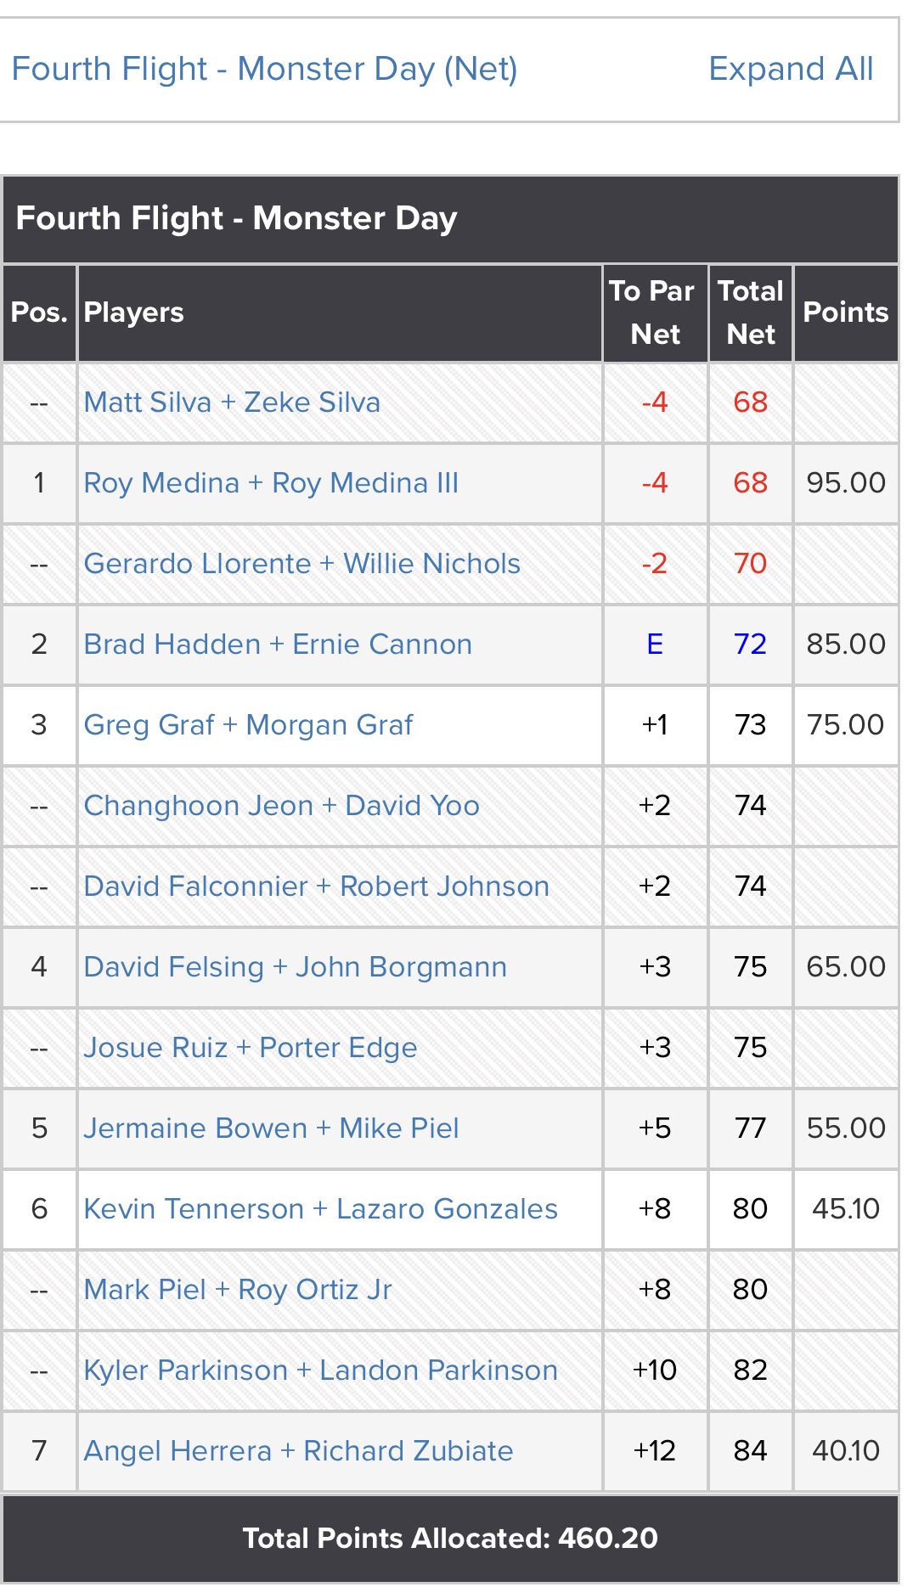Click the To Par Net column header
The image size is (913, 1587).
(655, 312)
